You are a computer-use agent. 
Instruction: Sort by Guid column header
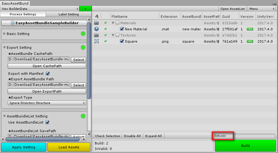[230, 17]
